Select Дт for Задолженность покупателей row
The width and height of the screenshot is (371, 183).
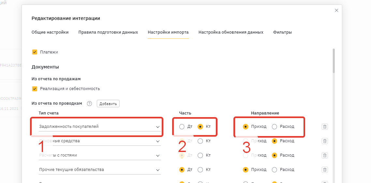point(182,127)
